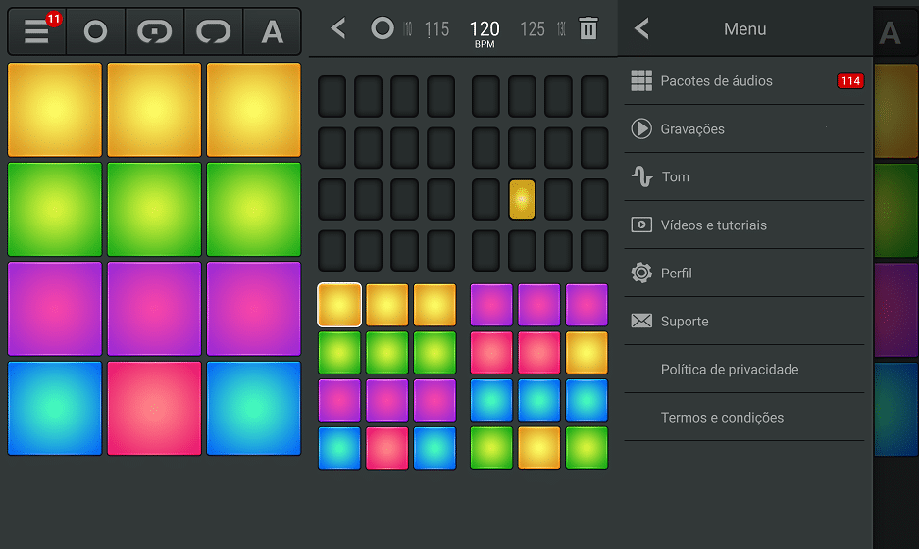Tap the play icon next to Gravações

click(x=641, y=128)
